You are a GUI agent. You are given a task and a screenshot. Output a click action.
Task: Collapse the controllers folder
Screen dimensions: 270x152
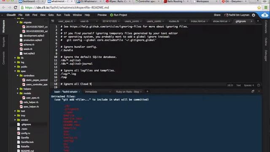click(18, 76)
